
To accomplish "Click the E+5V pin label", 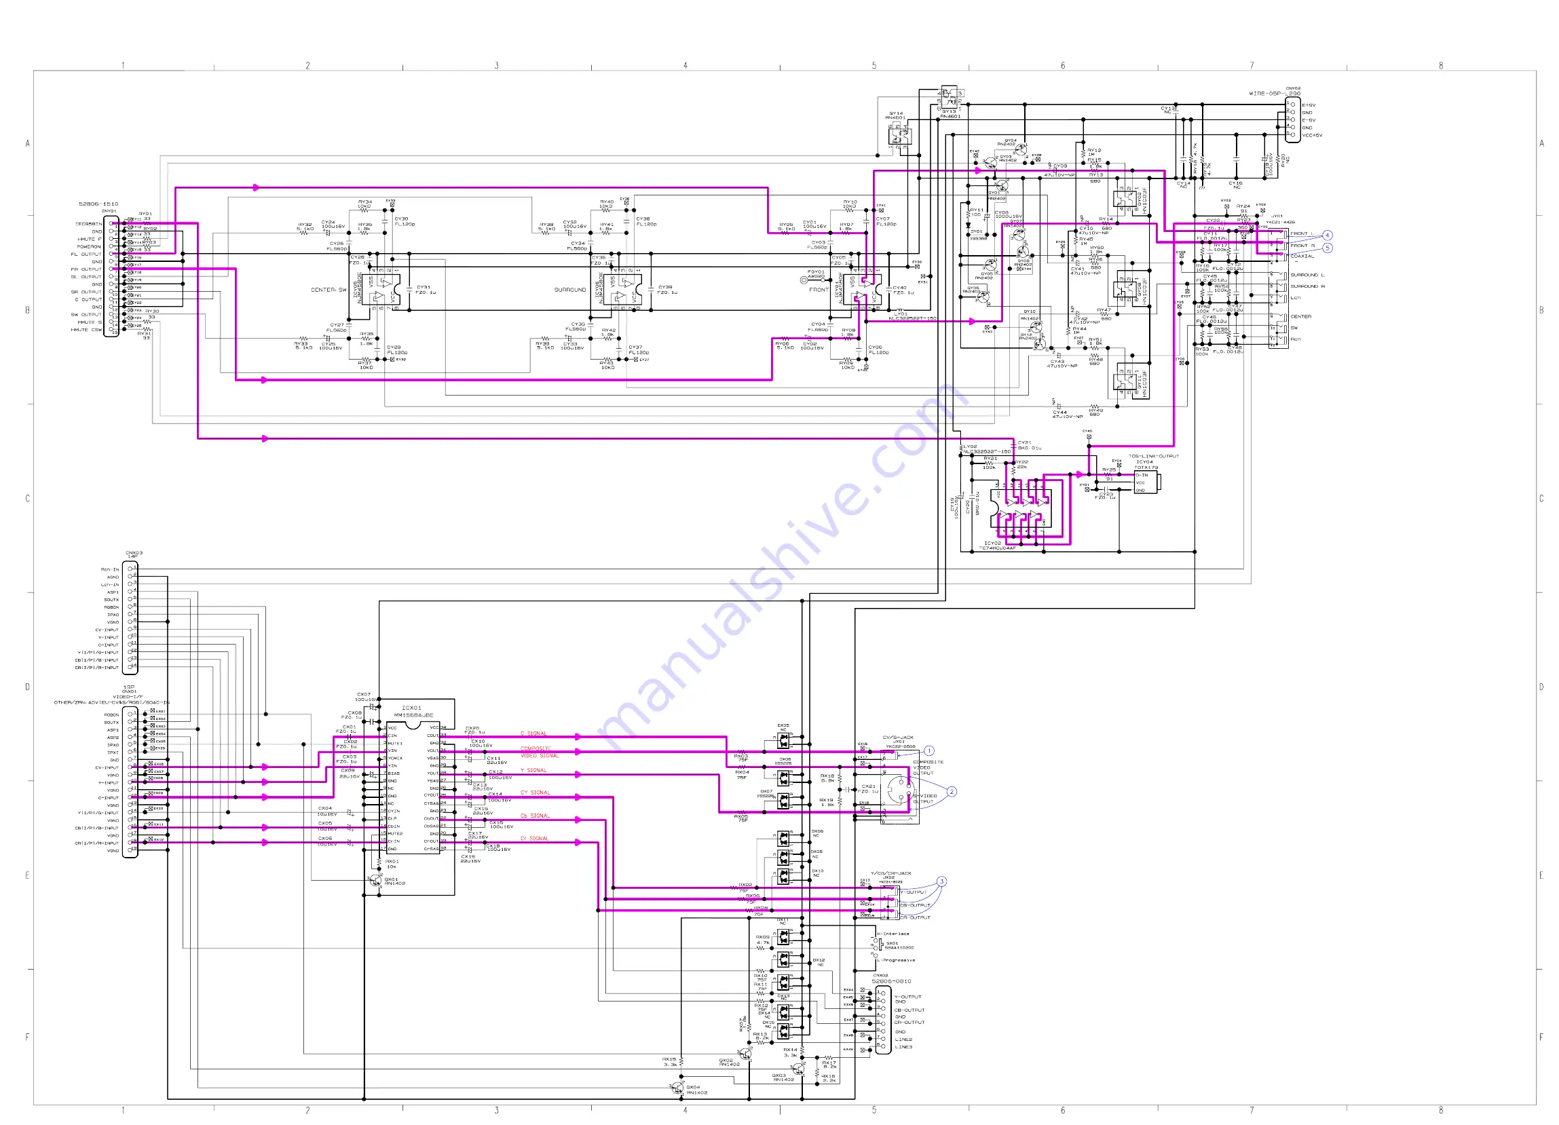I will click(x=1308, y=105).
